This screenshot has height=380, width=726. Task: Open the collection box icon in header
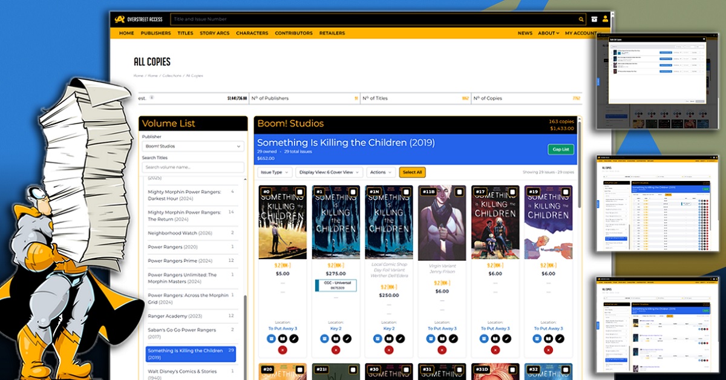[x=595, y=19]
